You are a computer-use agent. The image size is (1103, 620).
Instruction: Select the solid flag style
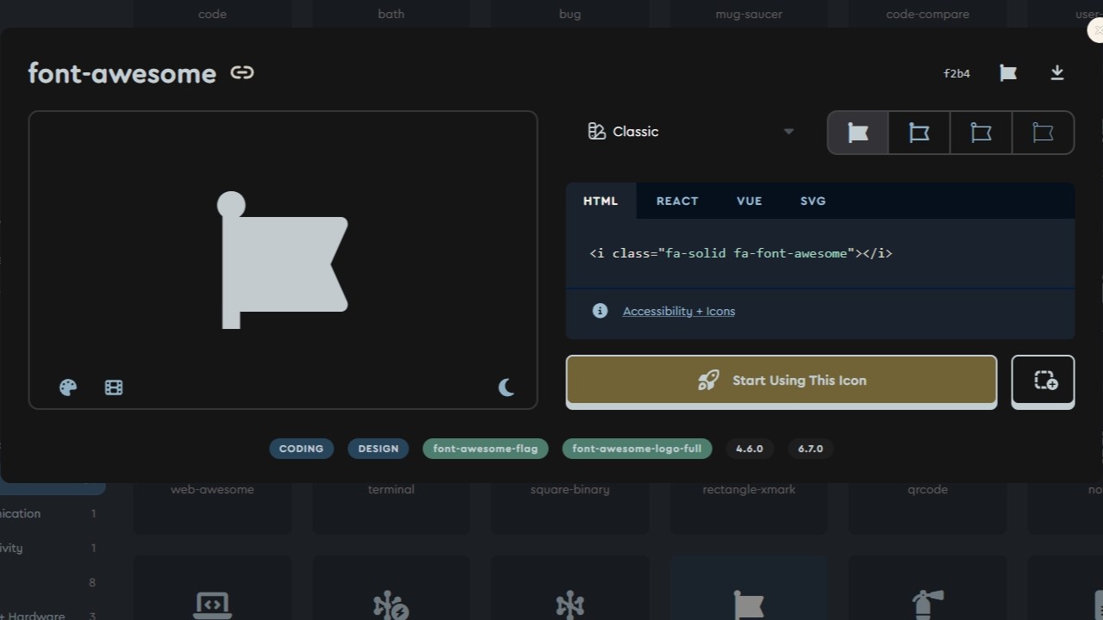[858, 133]
